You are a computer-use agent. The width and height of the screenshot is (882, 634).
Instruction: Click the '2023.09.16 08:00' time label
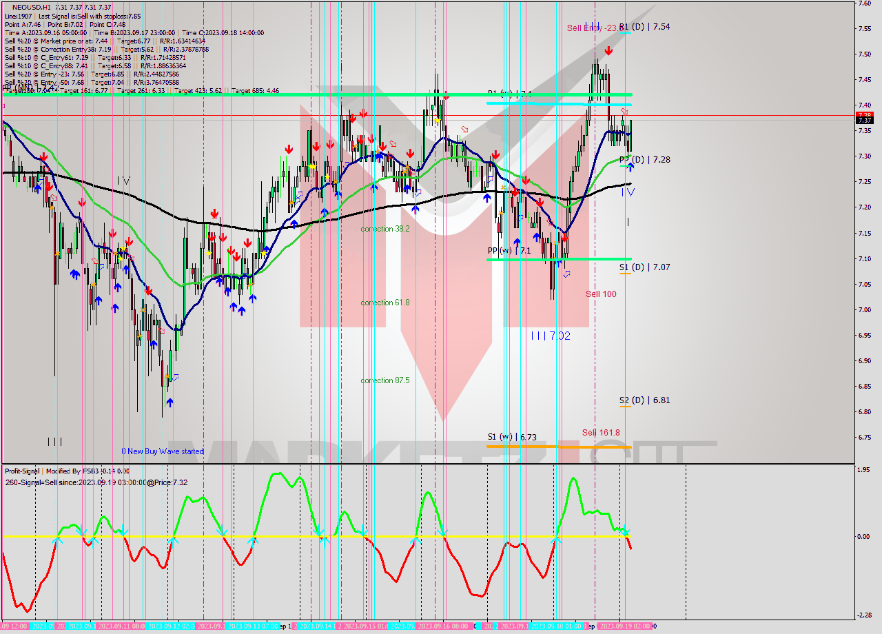[x=443, y=626]
